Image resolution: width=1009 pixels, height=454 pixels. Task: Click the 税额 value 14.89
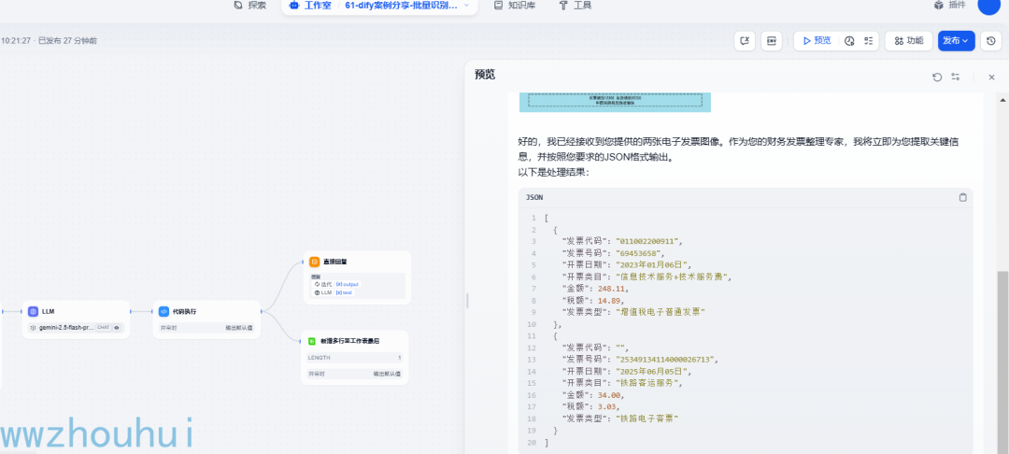pyautogui.click(x=609, y=300)
